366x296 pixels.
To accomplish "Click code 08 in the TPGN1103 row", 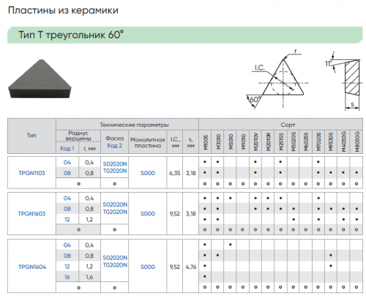I will tap(67, 173).
